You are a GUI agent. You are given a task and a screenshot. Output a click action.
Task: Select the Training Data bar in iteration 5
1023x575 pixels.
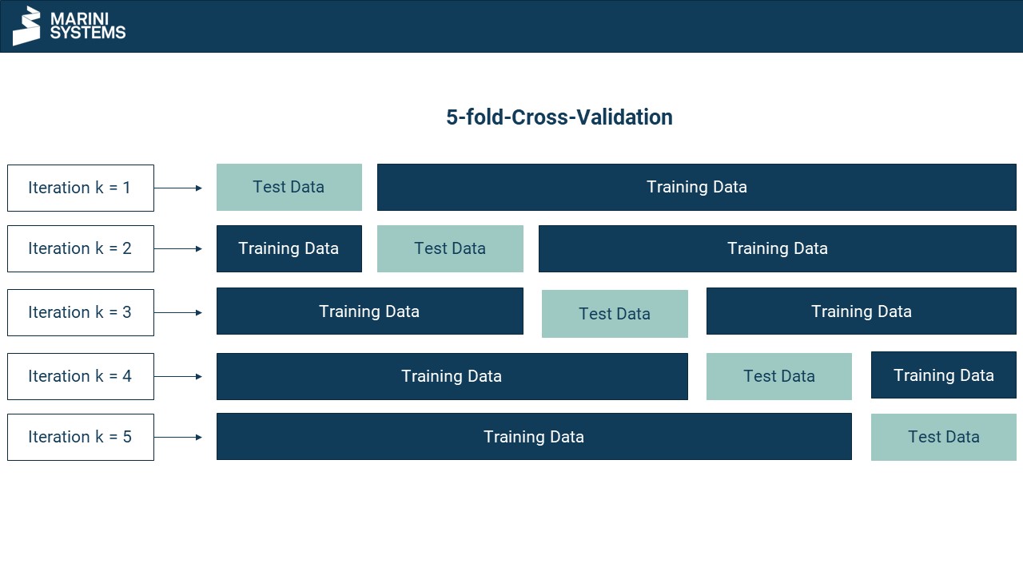[x=534, y=437]
